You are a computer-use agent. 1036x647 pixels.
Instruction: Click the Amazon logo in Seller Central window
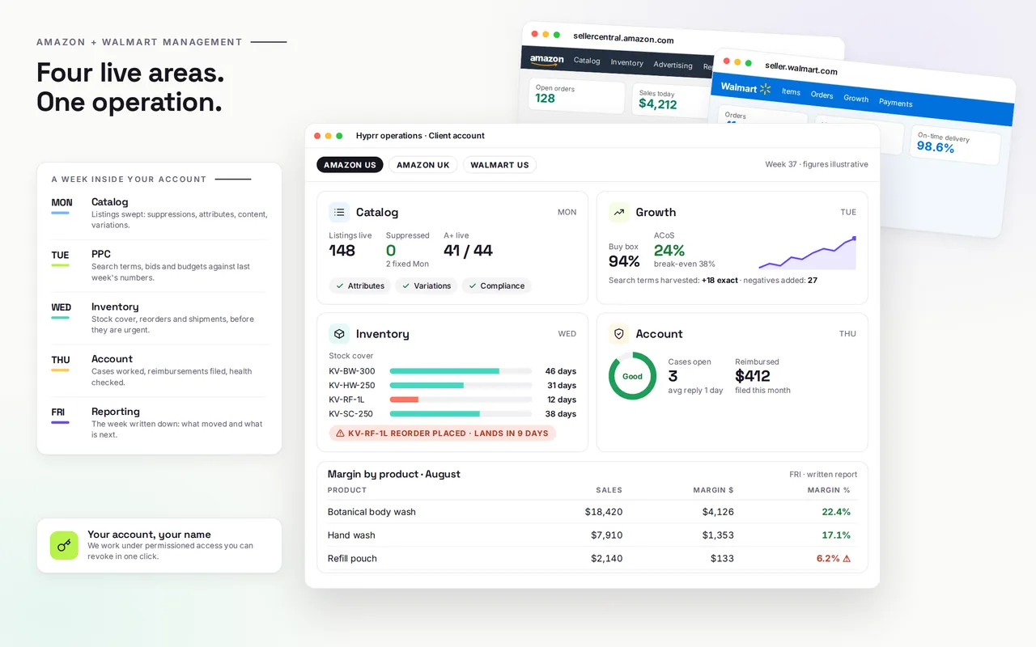[x=547, y=59]
